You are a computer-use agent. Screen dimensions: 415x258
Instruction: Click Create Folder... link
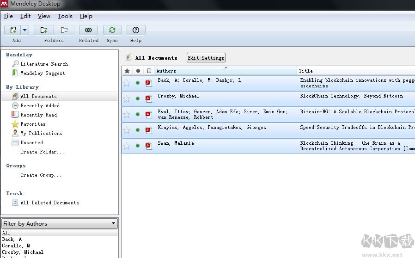coord(42,152)
